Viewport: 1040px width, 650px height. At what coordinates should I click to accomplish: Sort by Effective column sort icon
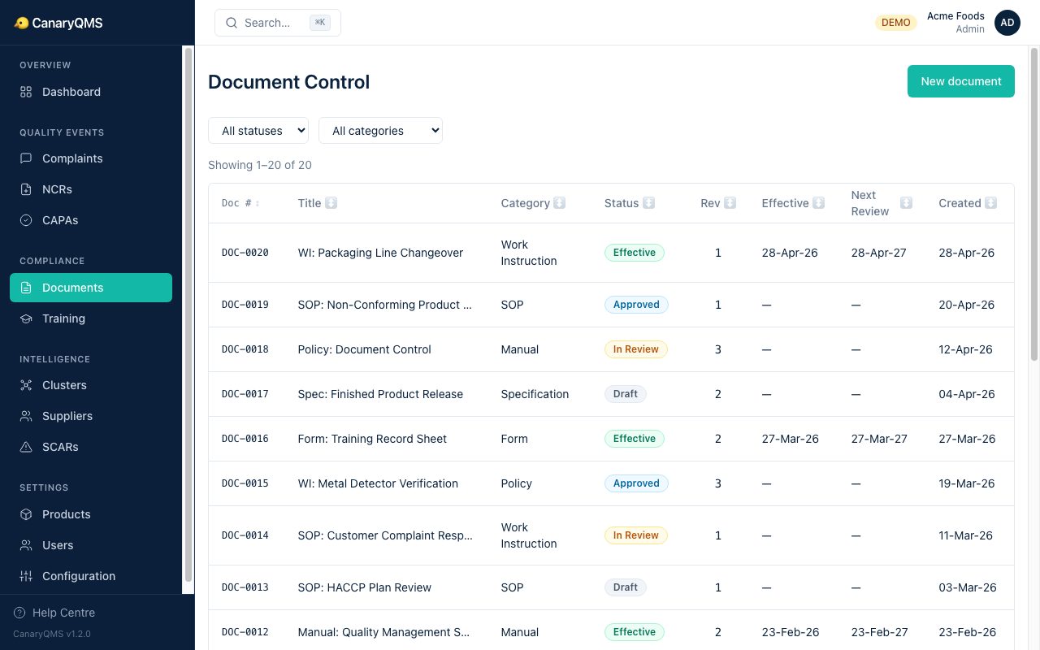(x=819, y=203)
